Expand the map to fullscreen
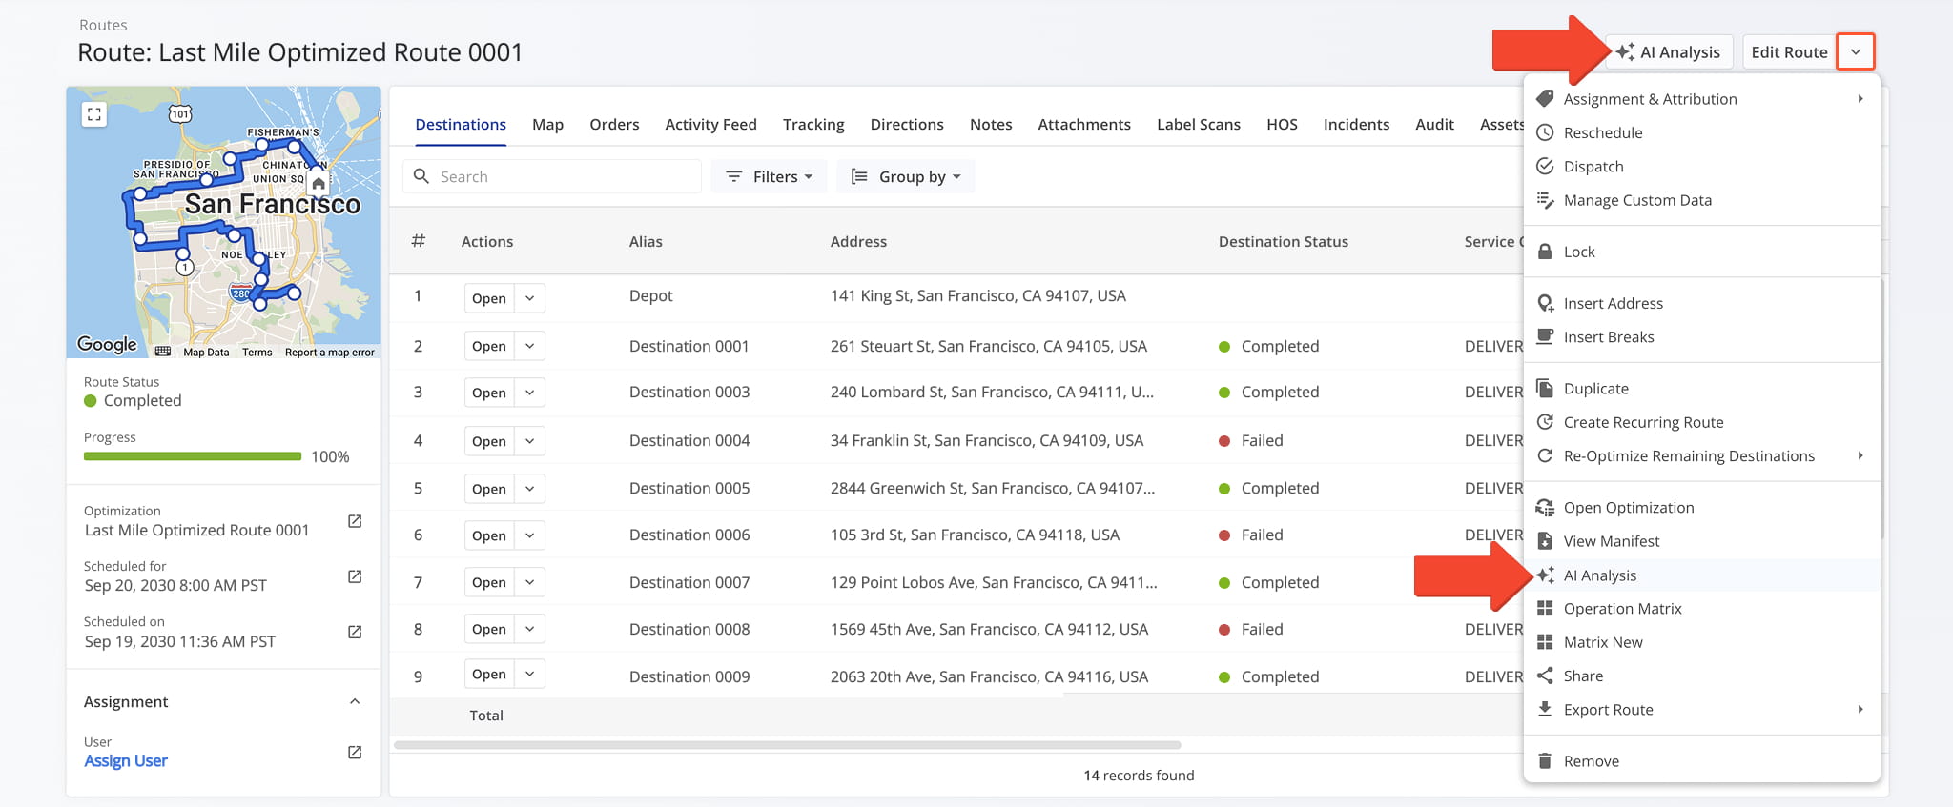This screenshot has width=1953, height=807. (x=93, y=114)
